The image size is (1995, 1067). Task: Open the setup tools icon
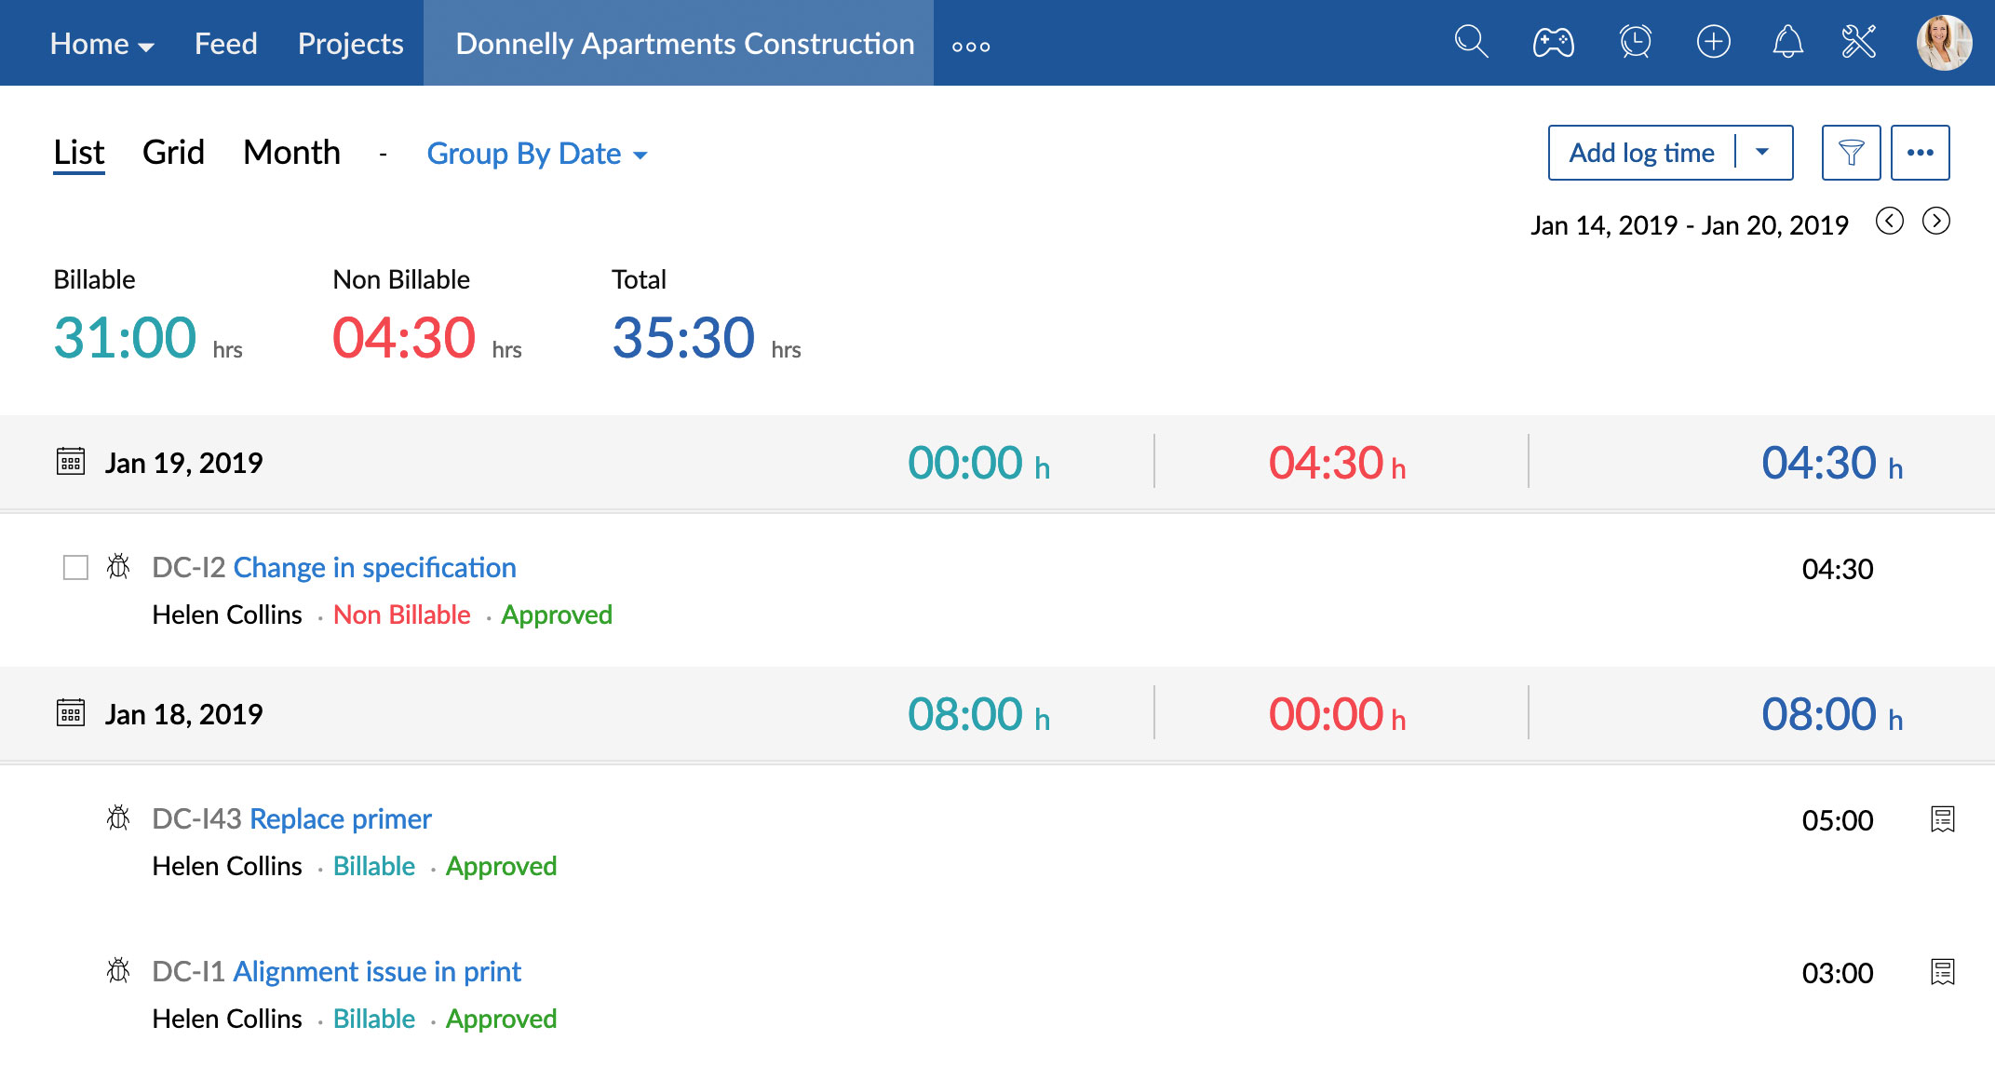coord(1859,42)
